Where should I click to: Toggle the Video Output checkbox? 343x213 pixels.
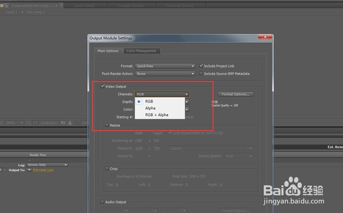[102, 86]
